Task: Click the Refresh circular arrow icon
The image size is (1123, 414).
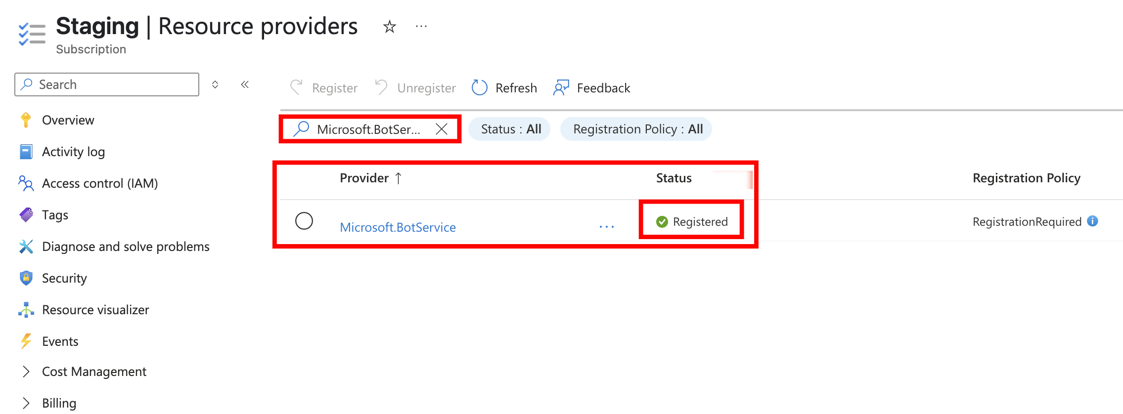Action: coord(480,87)
